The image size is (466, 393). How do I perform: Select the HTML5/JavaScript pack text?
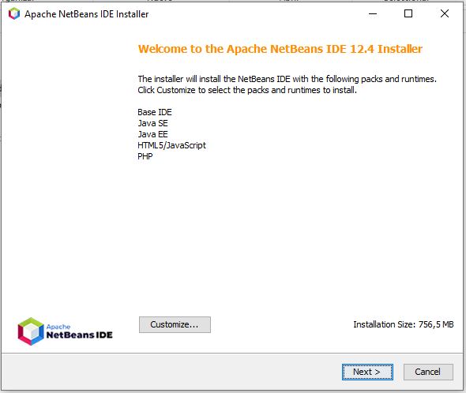click(x=171, y=145)
